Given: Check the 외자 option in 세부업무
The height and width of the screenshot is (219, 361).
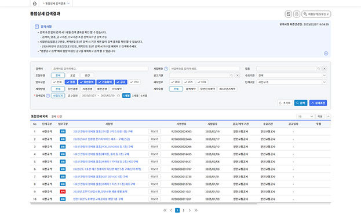Looking at the screenshot, I should coord(175,82).
